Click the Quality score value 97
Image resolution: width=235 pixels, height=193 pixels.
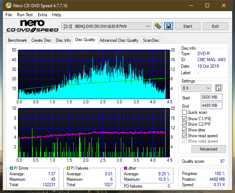coord(222,161)
